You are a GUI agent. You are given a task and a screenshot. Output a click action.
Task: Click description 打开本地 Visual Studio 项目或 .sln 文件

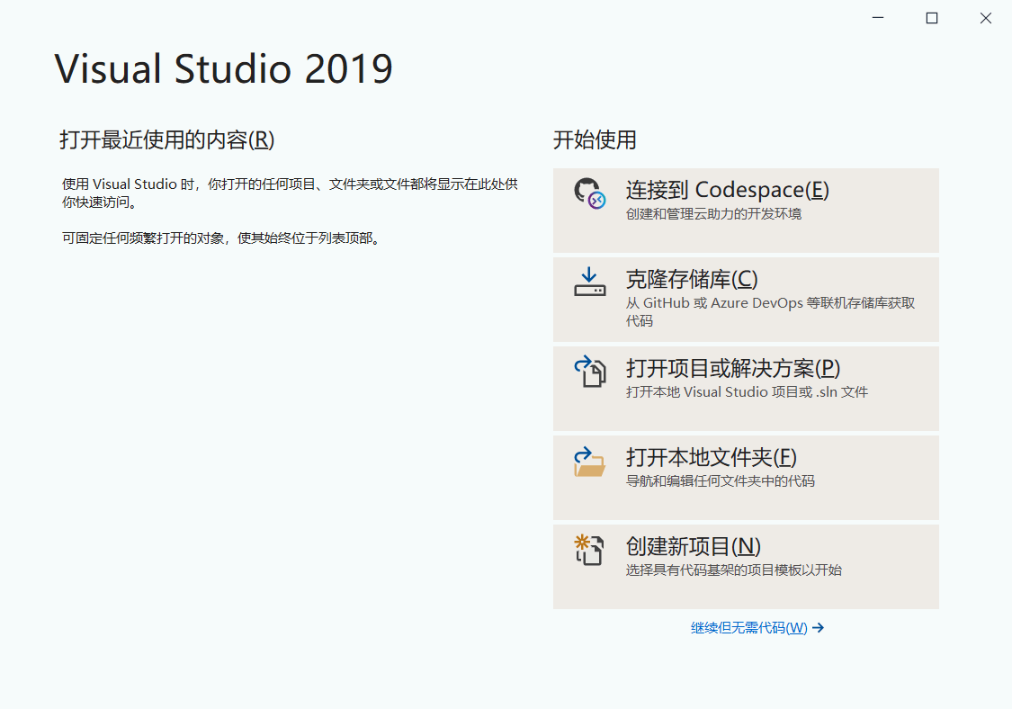747,392
